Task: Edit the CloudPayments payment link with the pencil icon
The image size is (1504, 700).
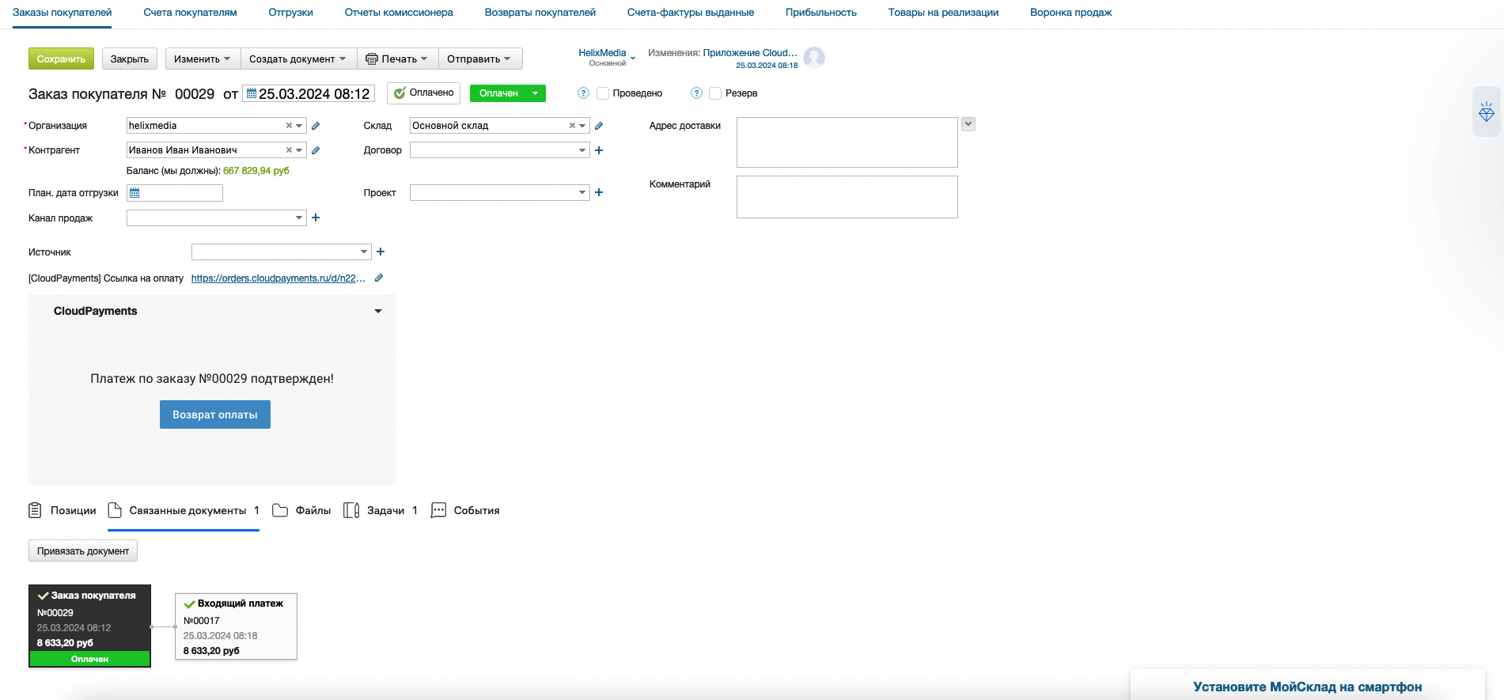Action: (x=379, y=278)
